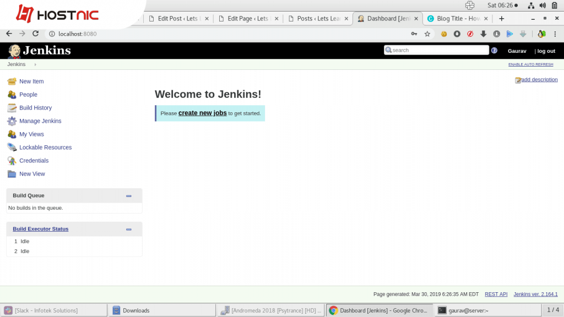Click the browser forward arrow
Screen dimensions: 564x317
click(22, 34)
